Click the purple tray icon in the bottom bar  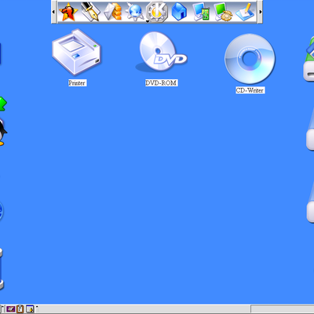tap(10, 309)
